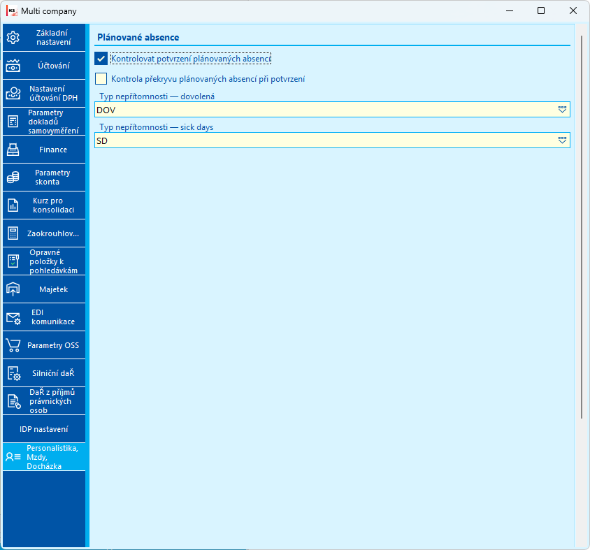Image resolution: width=590 pixels, height=550 pixels.
Task: Select Silniční daň section
Action: click(x=44, y=373)
